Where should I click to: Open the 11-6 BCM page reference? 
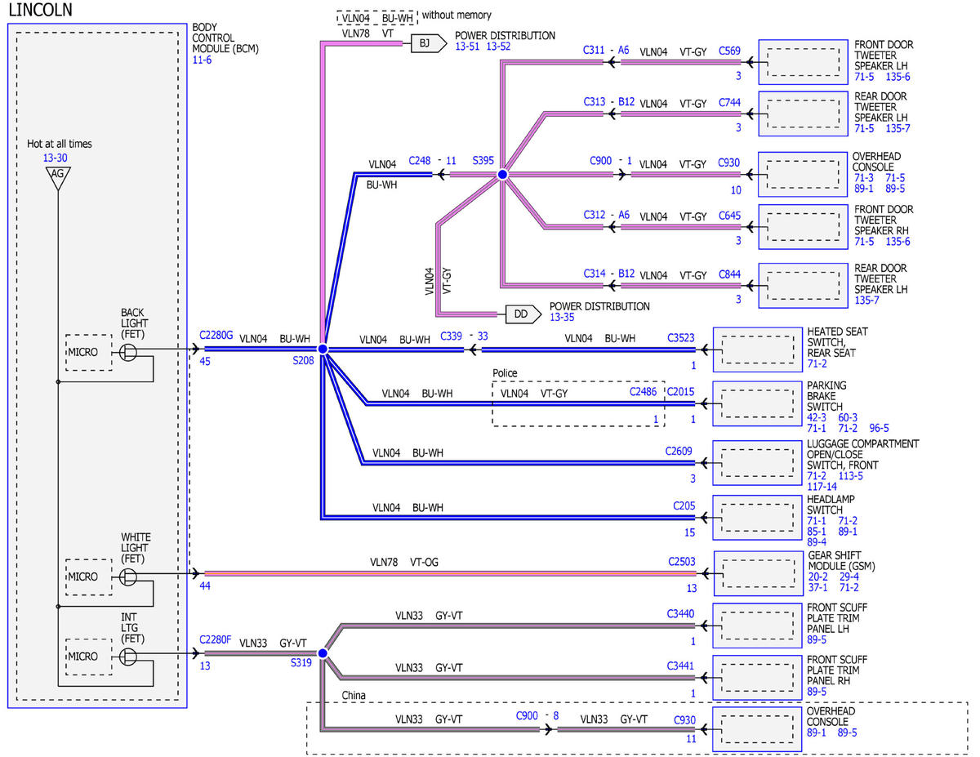click(x=203, y=60)
